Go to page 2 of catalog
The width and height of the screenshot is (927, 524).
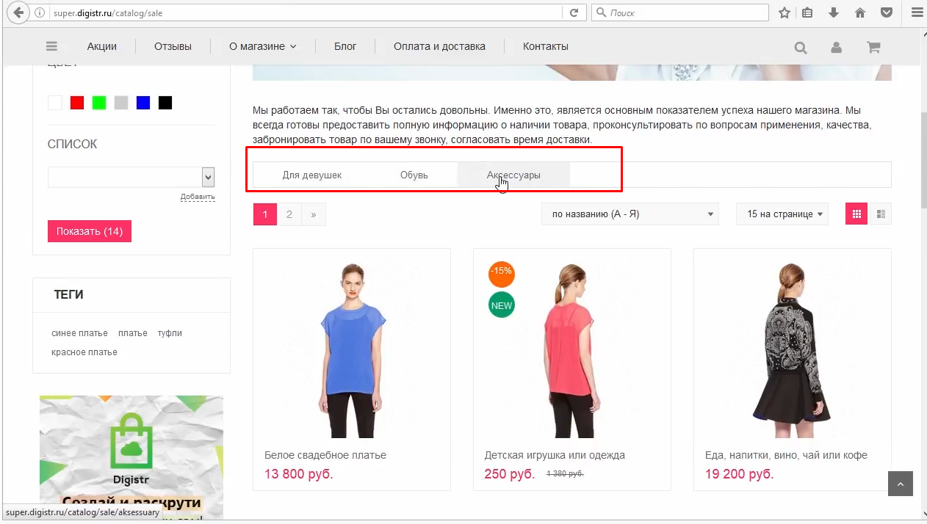pos(289,214)
